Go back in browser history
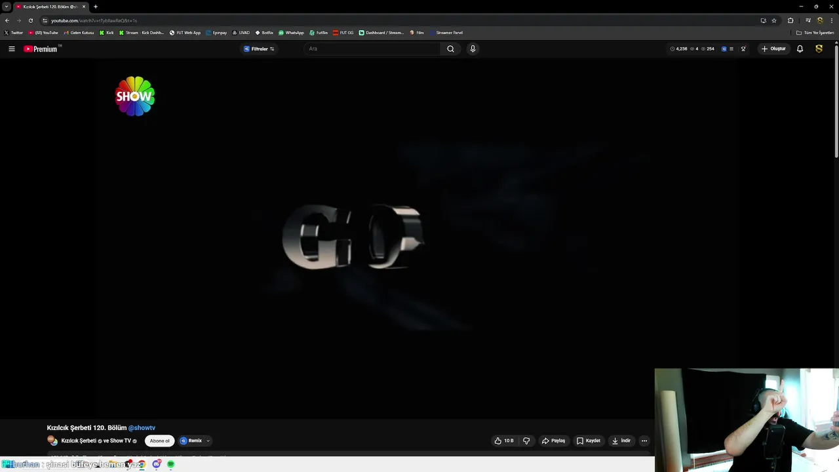This screenshot has height=472, width=839. click(7, 20)
